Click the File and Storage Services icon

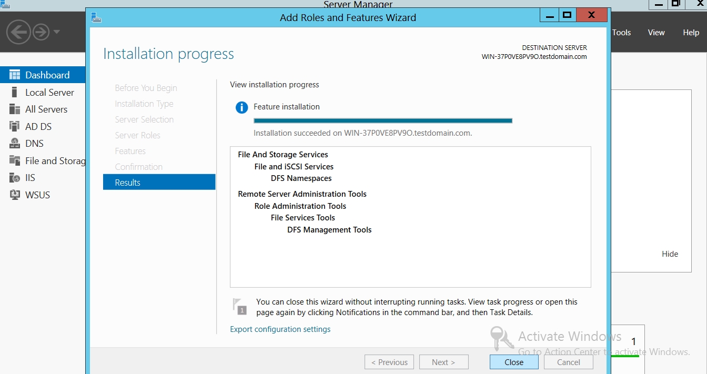tap(15, 161)
